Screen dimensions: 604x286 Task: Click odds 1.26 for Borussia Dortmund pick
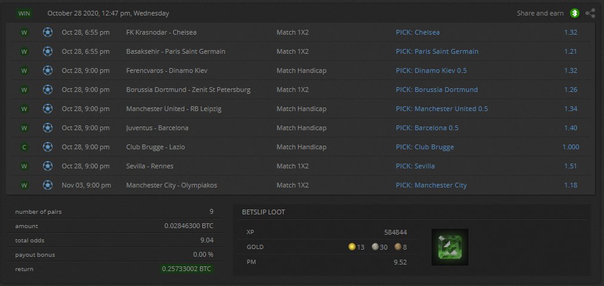tap(571, 90)
